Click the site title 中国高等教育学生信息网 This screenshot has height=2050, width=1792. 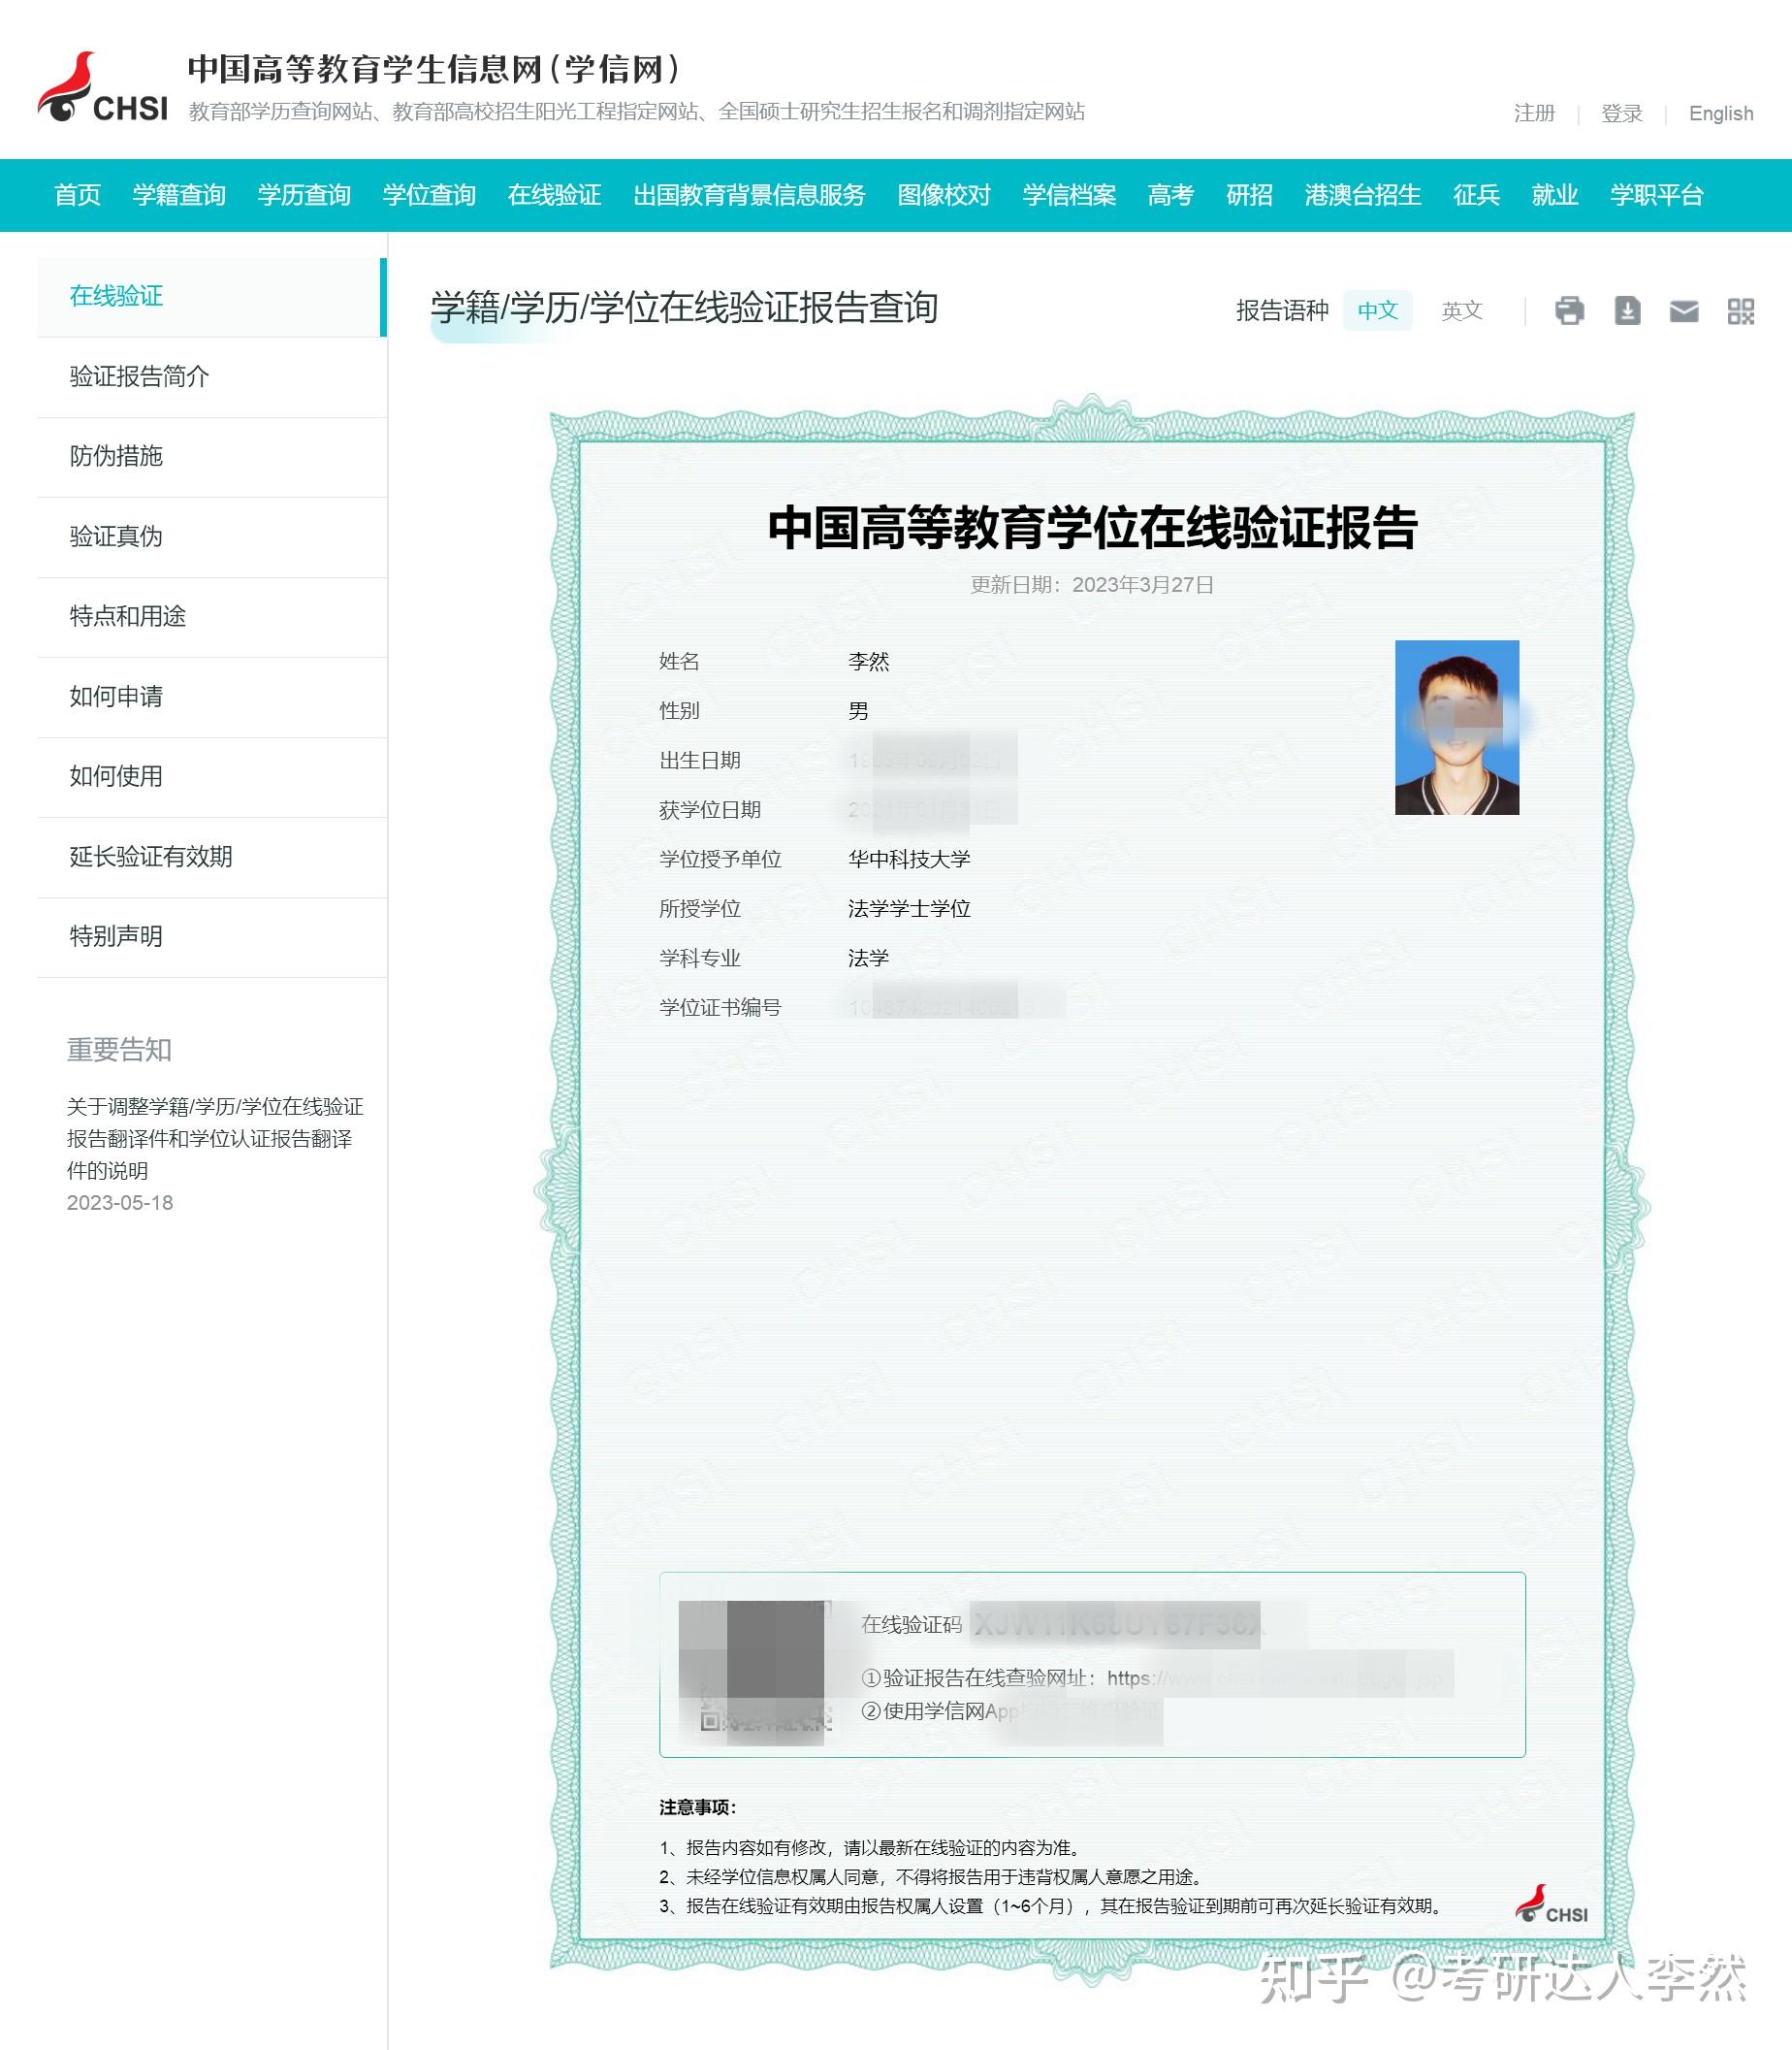(x=435, y=69)
